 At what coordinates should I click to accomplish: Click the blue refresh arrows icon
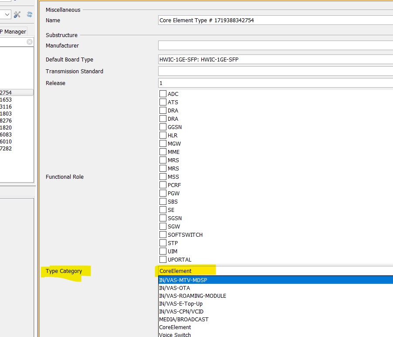tap(30, 15)
